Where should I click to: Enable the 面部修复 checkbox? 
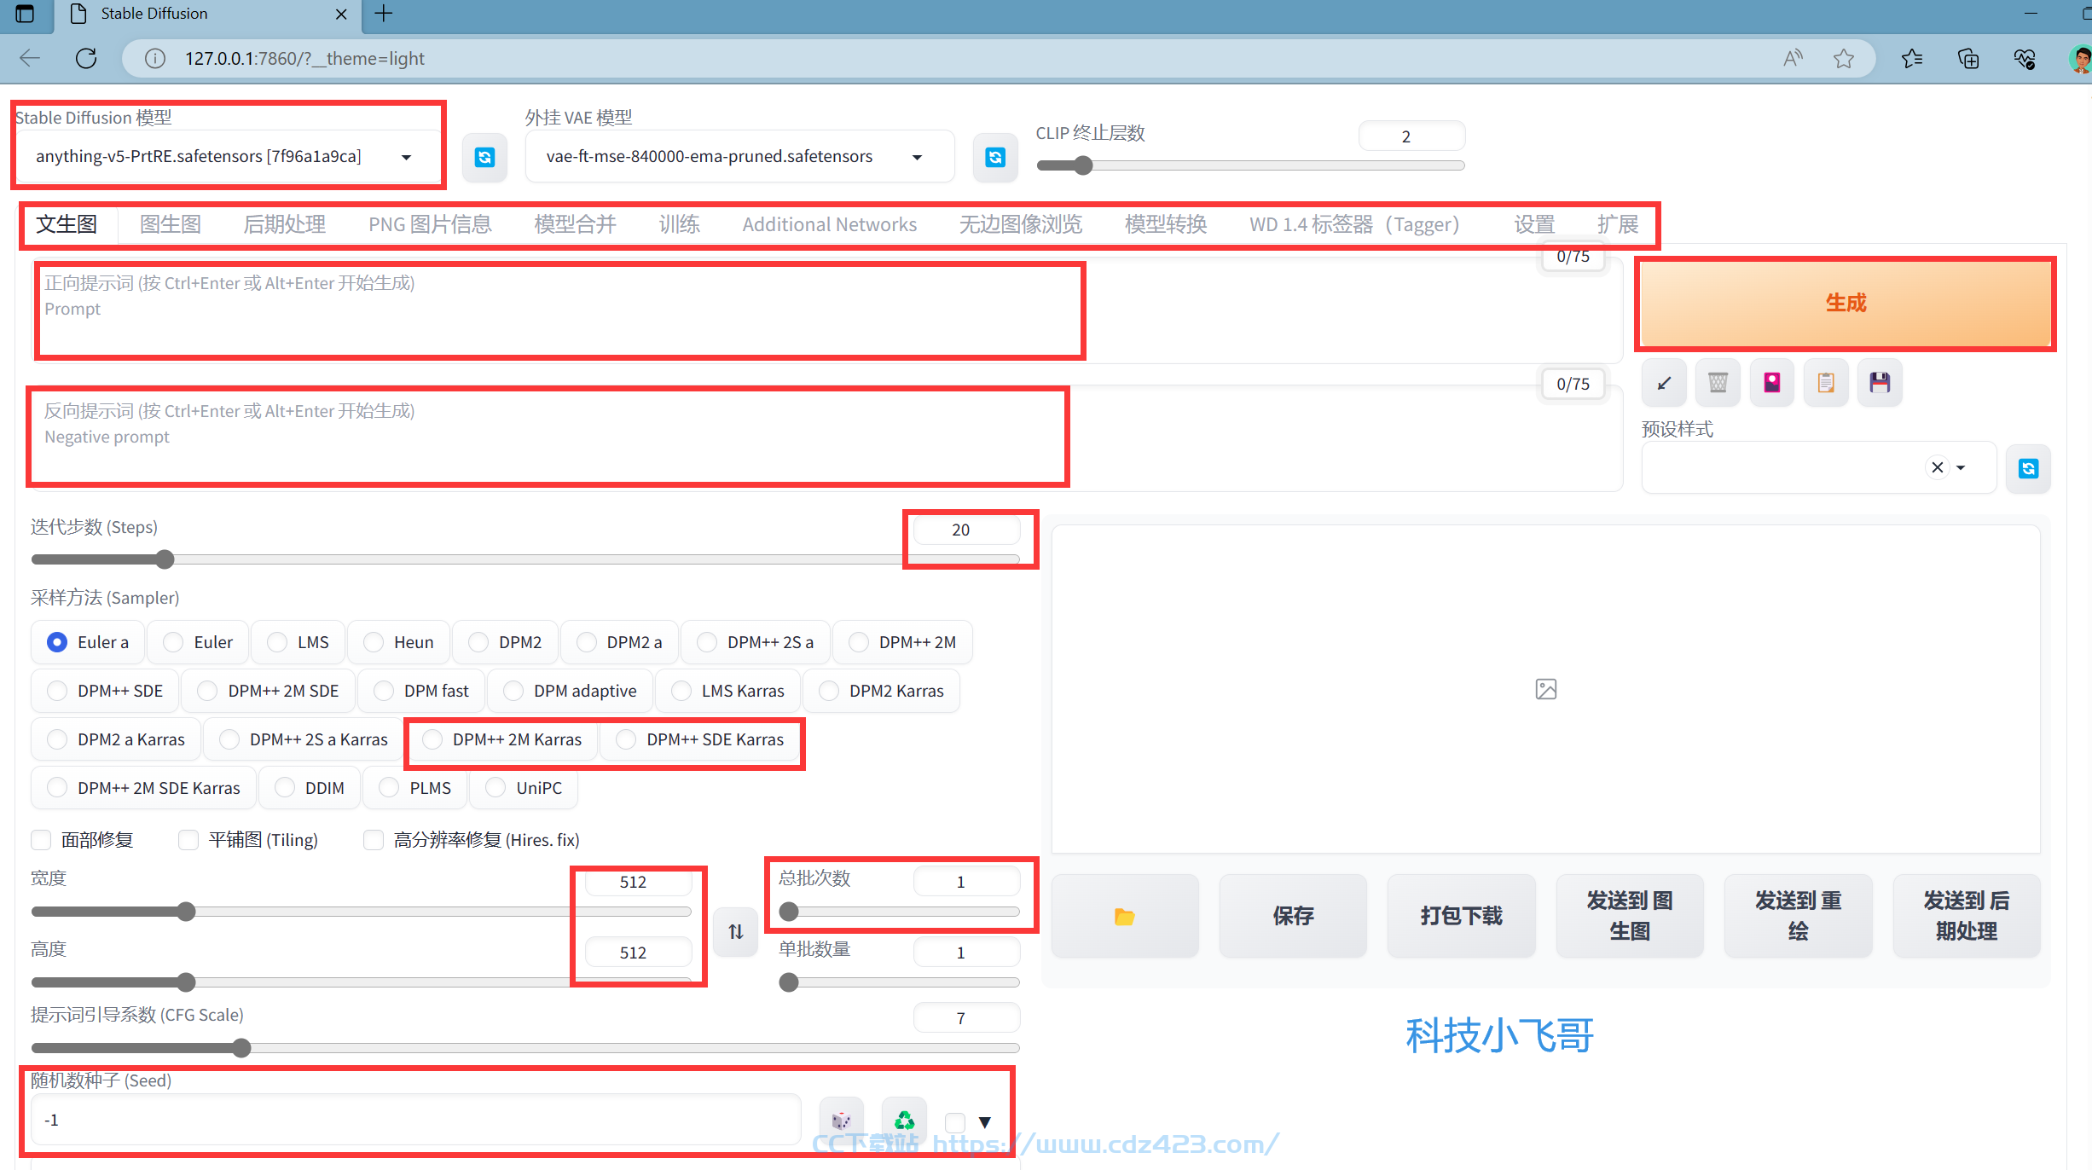41,840
